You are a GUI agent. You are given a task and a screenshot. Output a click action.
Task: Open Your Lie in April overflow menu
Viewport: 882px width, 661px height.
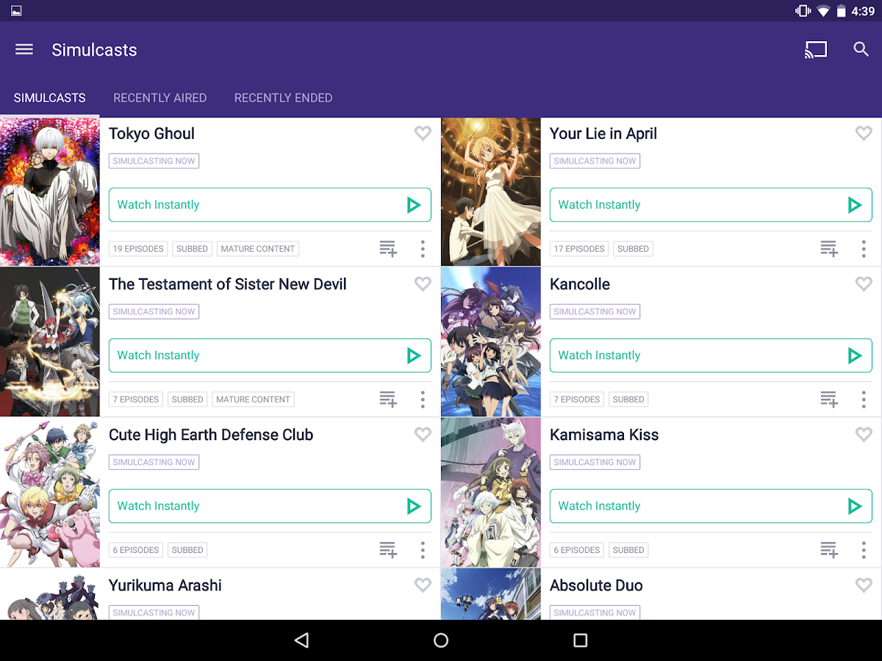(864, 248)
